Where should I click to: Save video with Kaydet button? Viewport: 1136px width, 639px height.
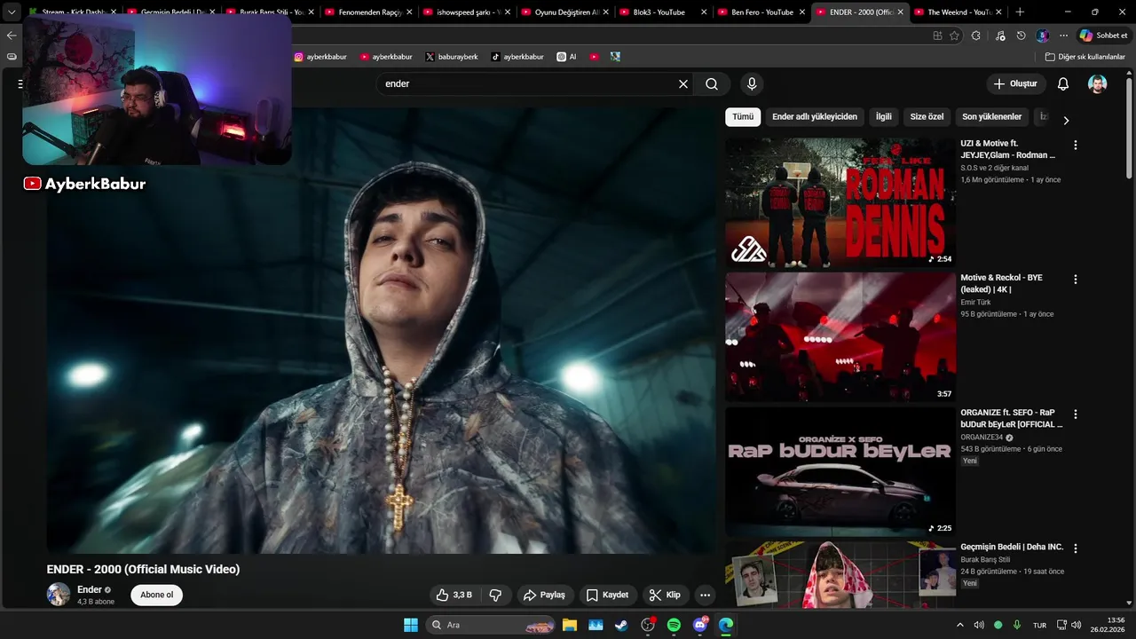607,595
